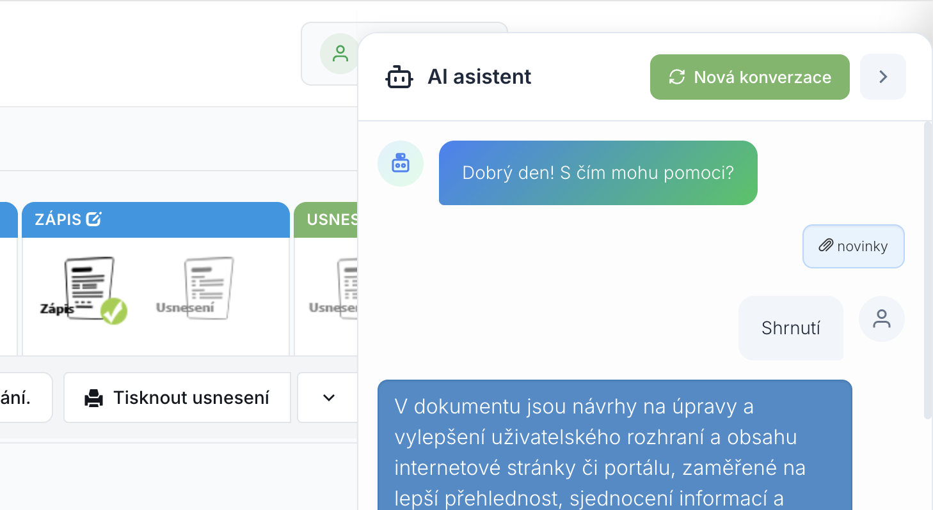Screen dimensions: 933x510
Task: Click the AI asistent robot icon in header
Action: [x=399, y=77]
